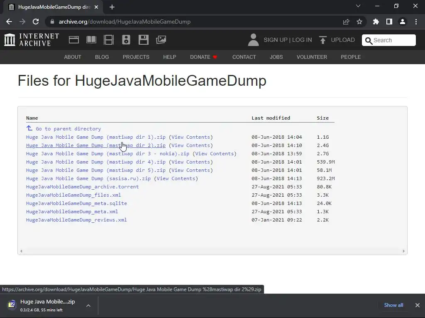Click the browser back arrow

tap(9, 22)
